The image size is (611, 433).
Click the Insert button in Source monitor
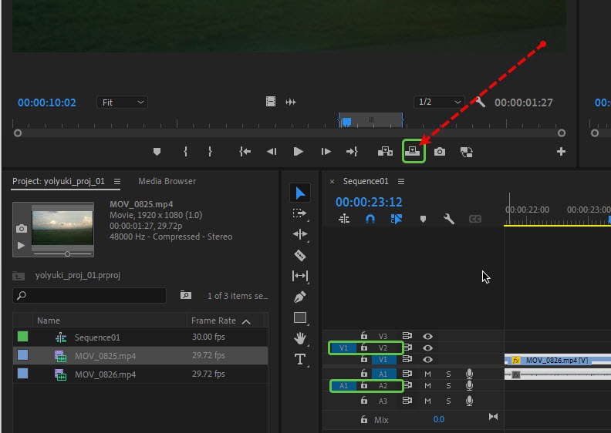(385, 152)
